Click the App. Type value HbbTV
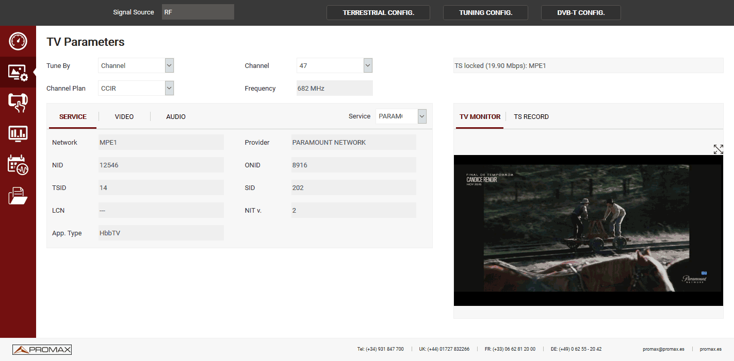Image resolution: width=734 pixels, height=361 pixels. 161,233
